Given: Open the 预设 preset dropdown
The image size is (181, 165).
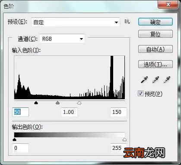Looking at the screenshot, I should [76, 22].
